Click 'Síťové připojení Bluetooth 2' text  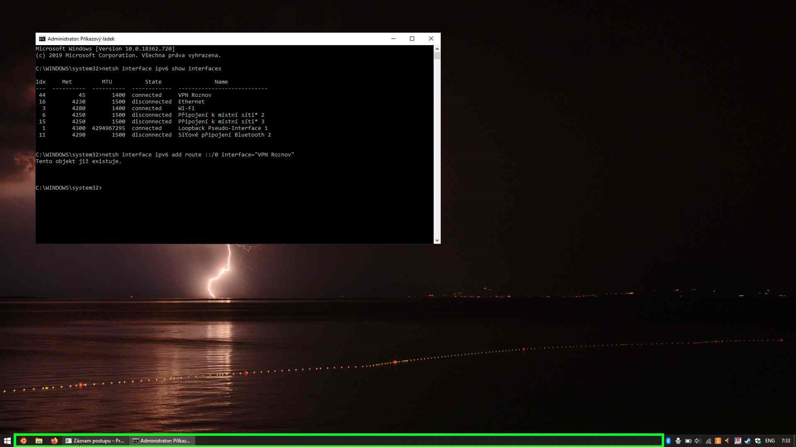pos(224,135)
